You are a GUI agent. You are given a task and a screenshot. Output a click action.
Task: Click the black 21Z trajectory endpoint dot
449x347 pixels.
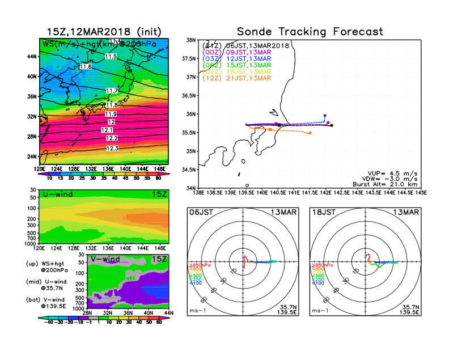pos(332,125)
